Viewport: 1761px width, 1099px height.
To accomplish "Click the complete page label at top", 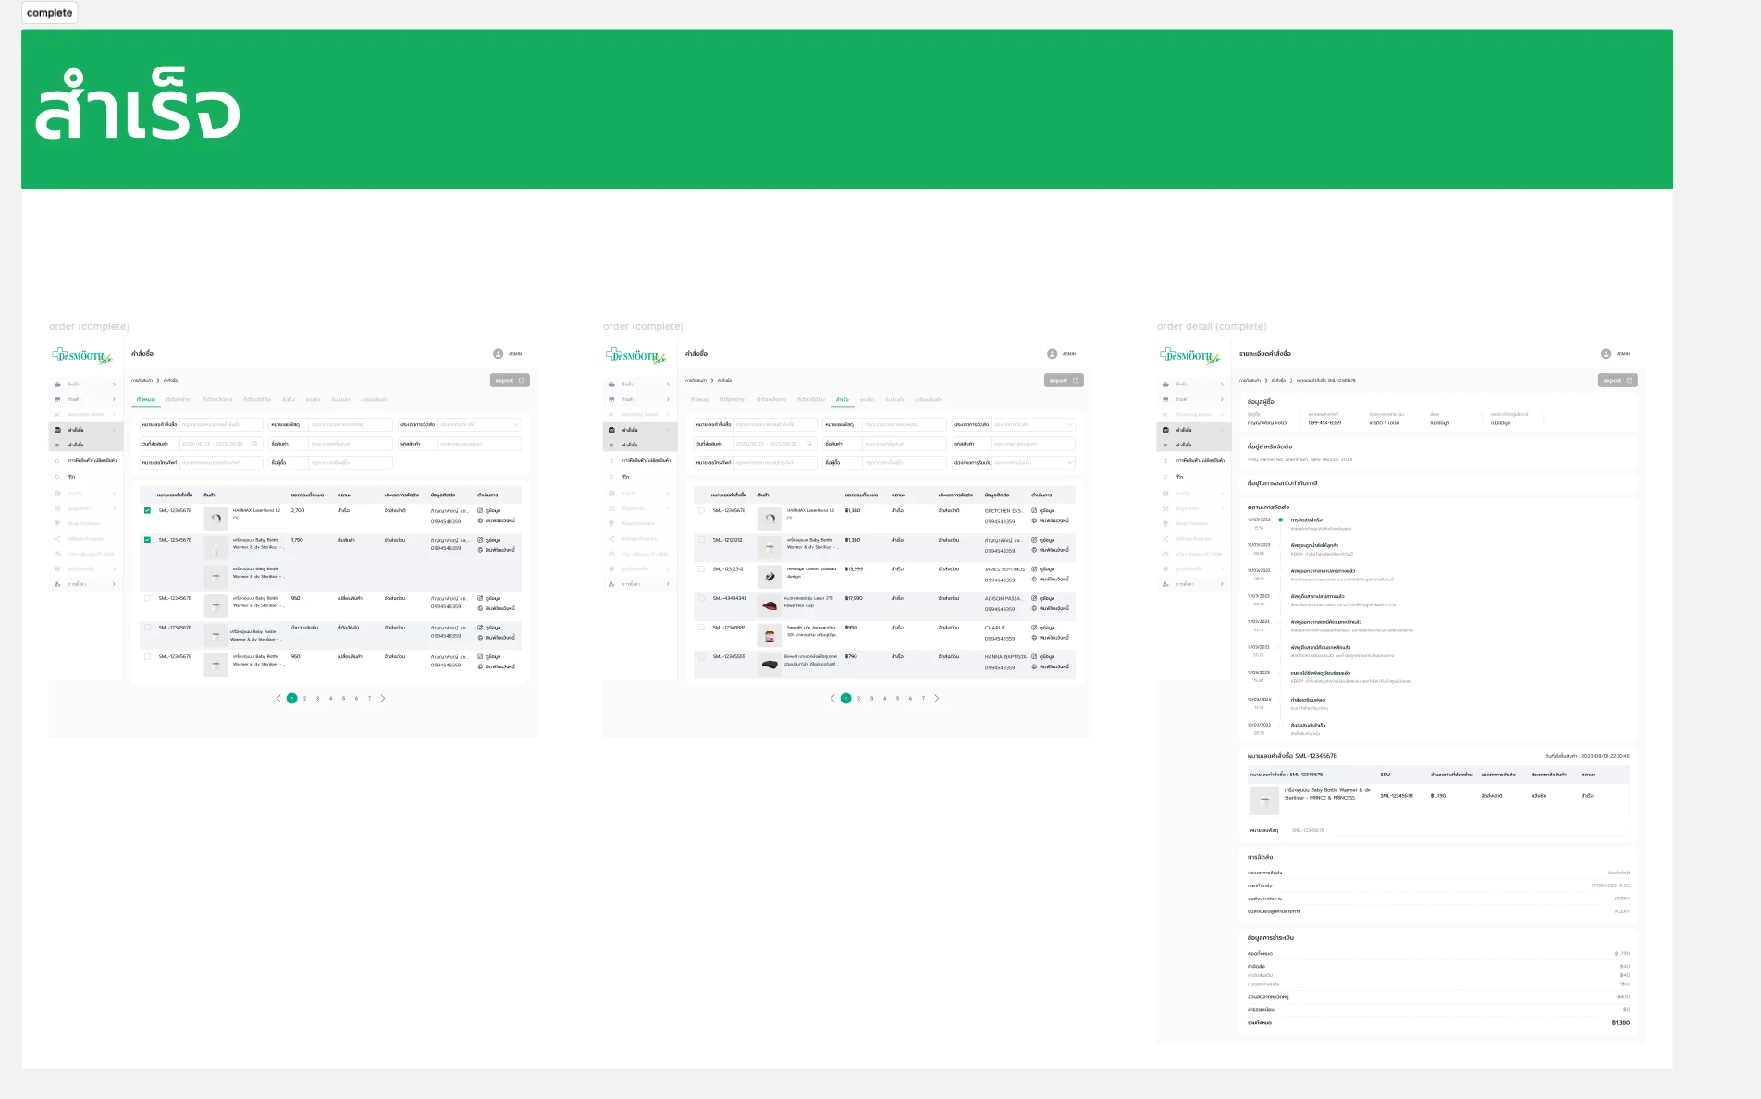I will [50, 13].
